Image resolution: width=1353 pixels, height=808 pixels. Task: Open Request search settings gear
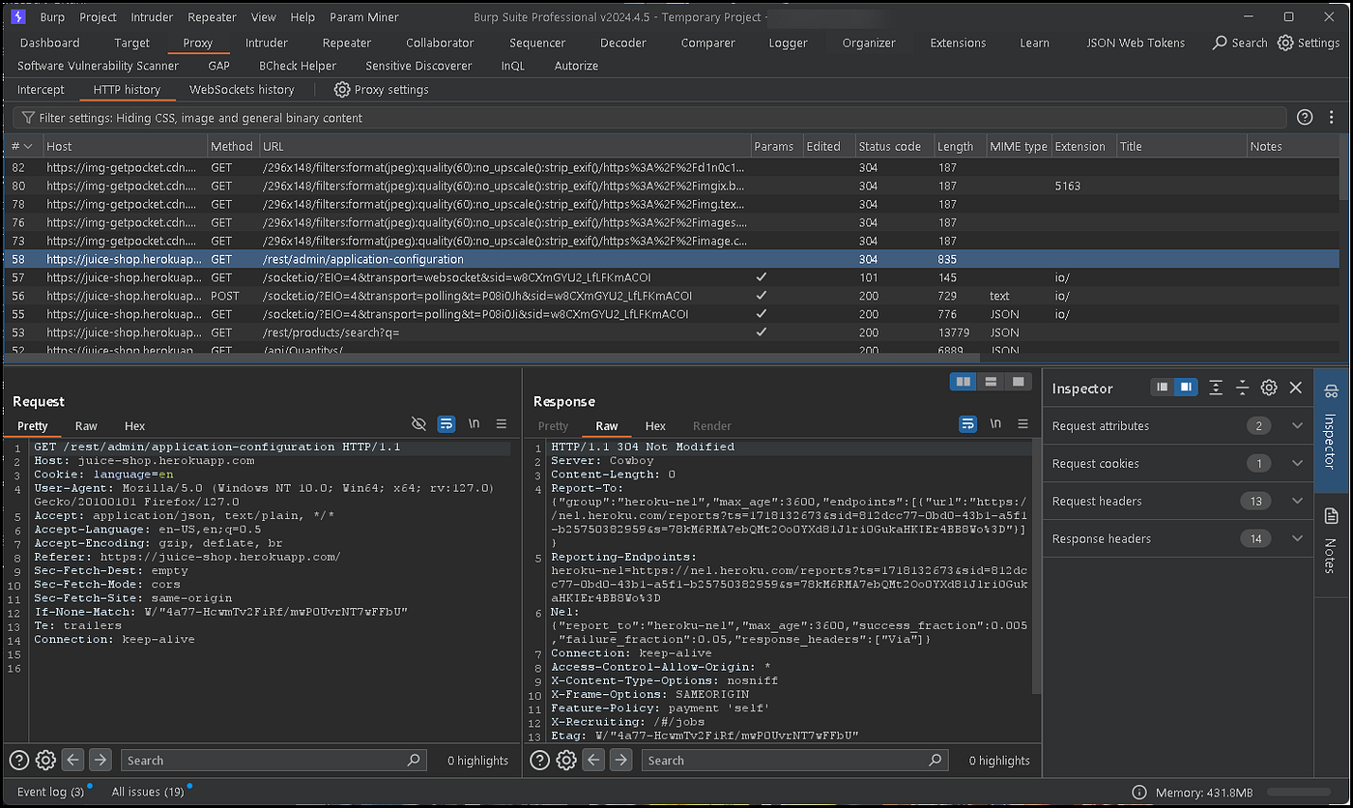[45, 760]
